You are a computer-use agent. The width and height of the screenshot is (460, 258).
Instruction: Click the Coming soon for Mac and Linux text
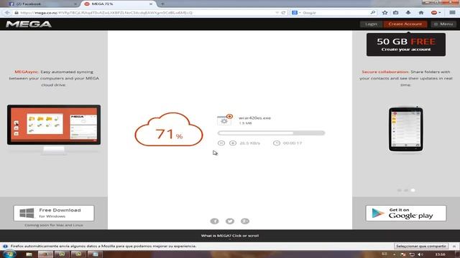54,225
